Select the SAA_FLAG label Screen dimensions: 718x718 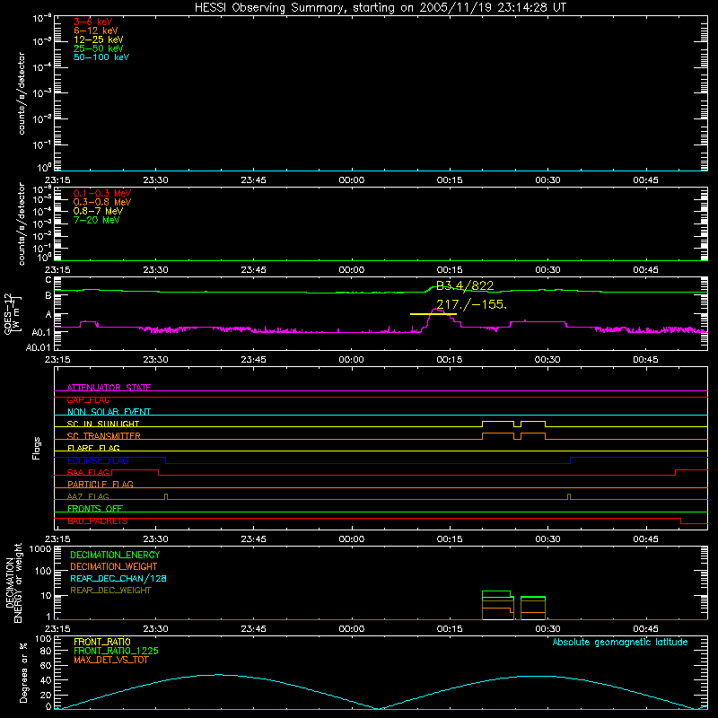(x=88, y=472)
